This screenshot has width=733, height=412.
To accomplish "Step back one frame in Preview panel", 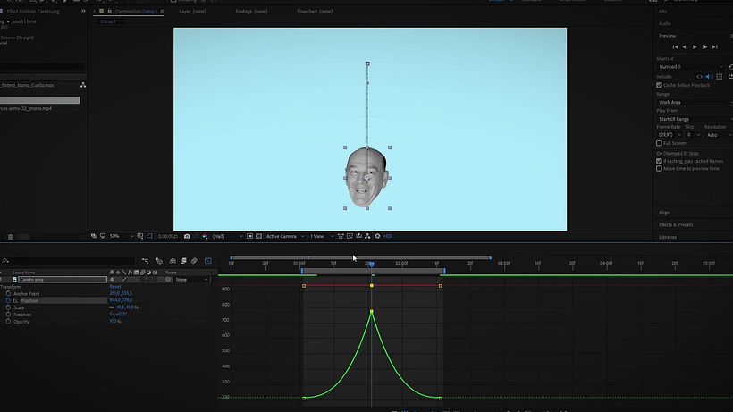I will pos(685,46).
